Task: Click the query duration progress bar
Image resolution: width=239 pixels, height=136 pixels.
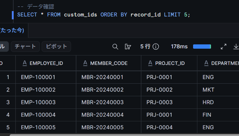Action: point(202,47)
